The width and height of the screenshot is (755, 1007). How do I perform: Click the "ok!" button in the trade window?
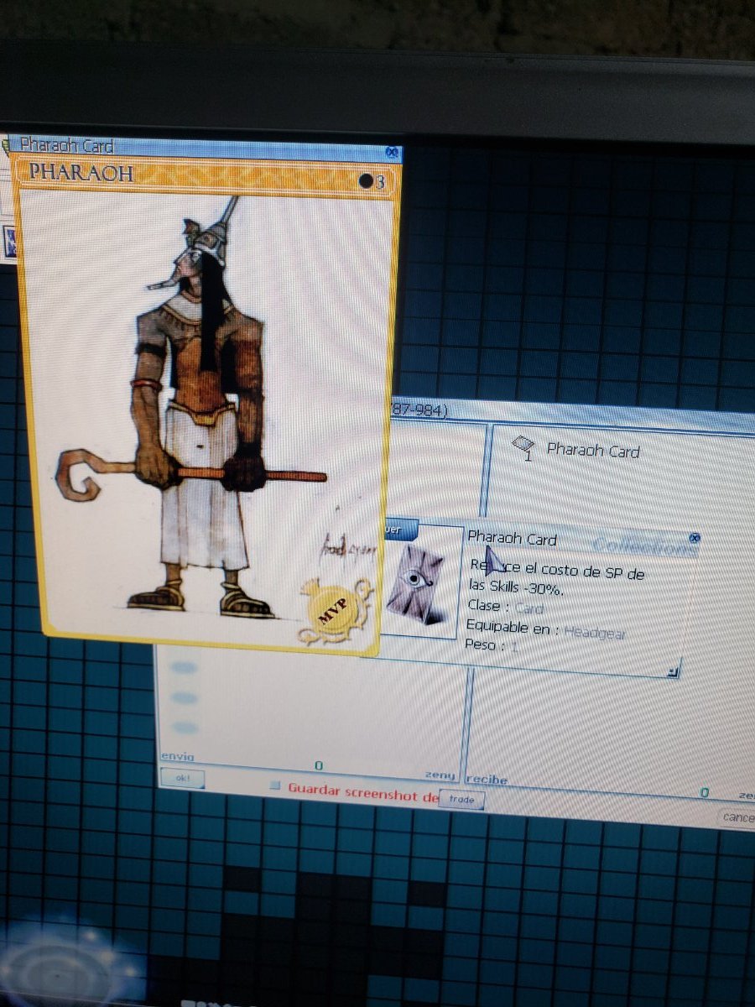click(182, 778)
